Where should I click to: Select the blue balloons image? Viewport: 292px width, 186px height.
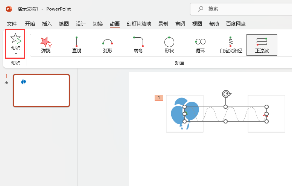point(185,113)
